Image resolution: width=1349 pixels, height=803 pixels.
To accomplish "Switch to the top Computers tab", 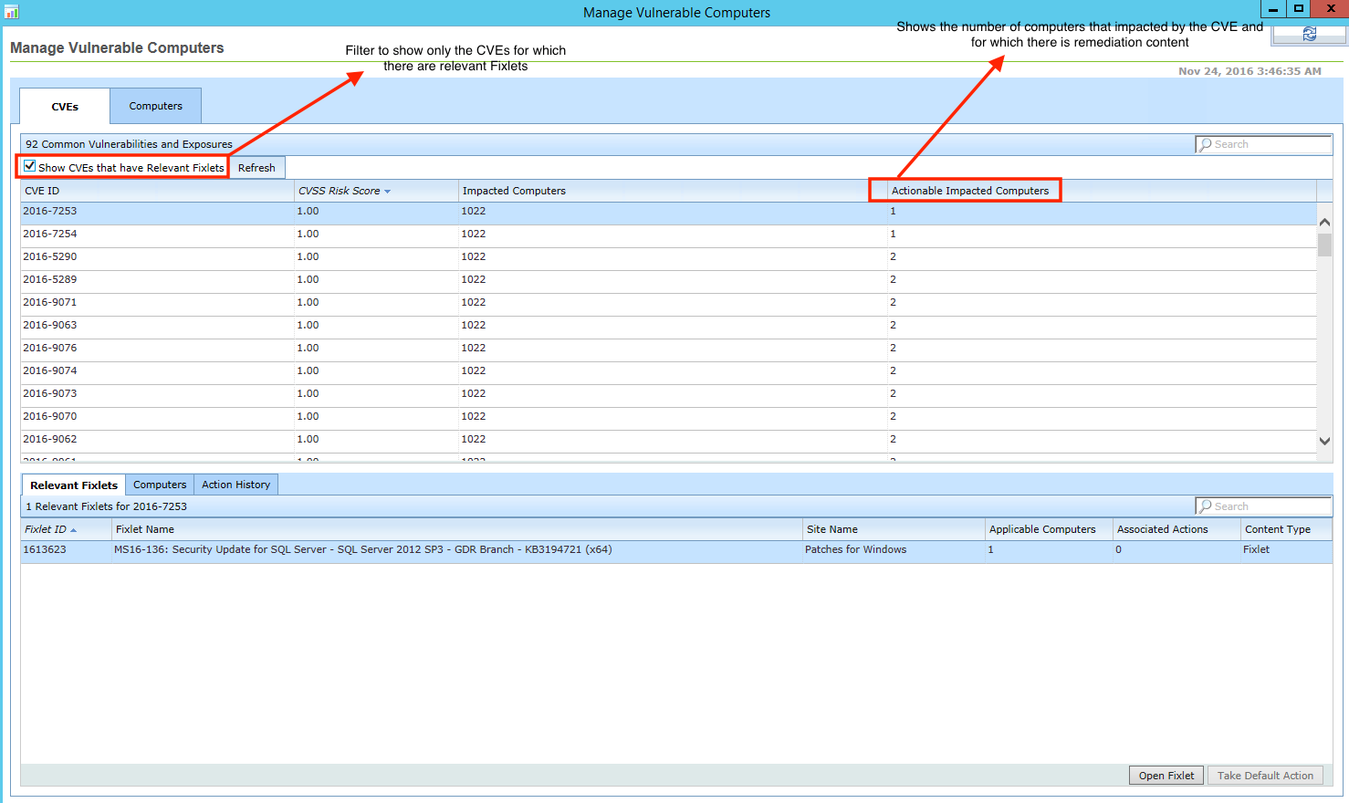I will pos(155,106).
